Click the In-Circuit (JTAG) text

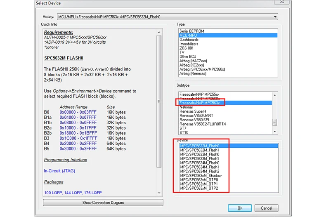pyautogui.click(x=59, y=171)
